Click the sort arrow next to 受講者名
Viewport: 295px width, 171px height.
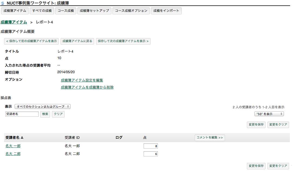(x=22, y=138)
